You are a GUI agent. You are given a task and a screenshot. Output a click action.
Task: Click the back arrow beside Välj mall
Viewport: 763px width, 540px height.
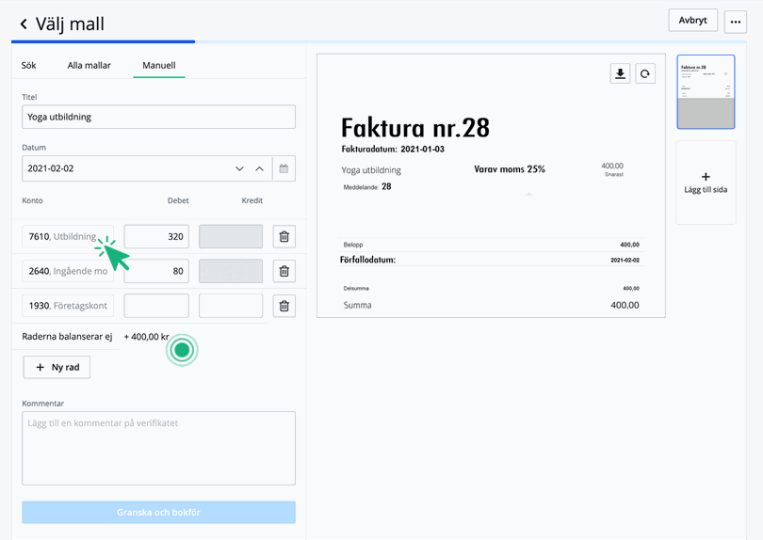(24, 24)
